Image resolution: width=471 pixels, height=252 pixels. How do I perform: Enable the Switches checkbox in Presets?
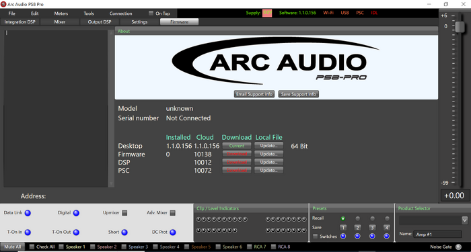(x=315, y=237)
